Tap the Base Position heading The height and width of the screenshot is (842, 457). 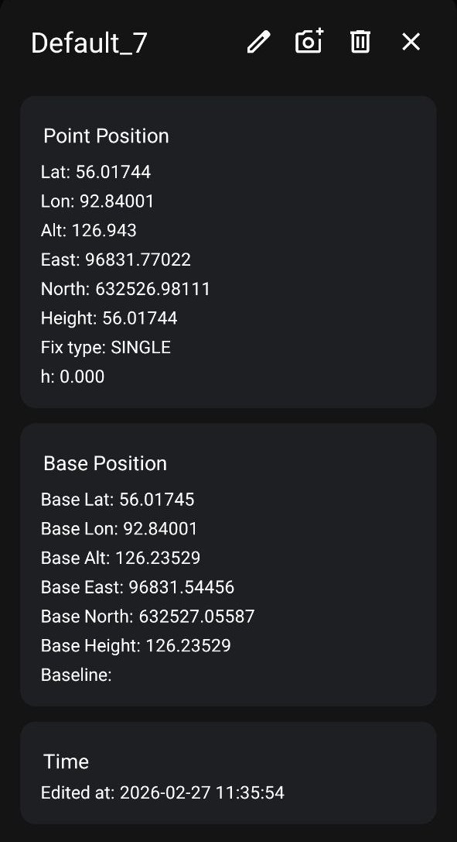(105, 463)
